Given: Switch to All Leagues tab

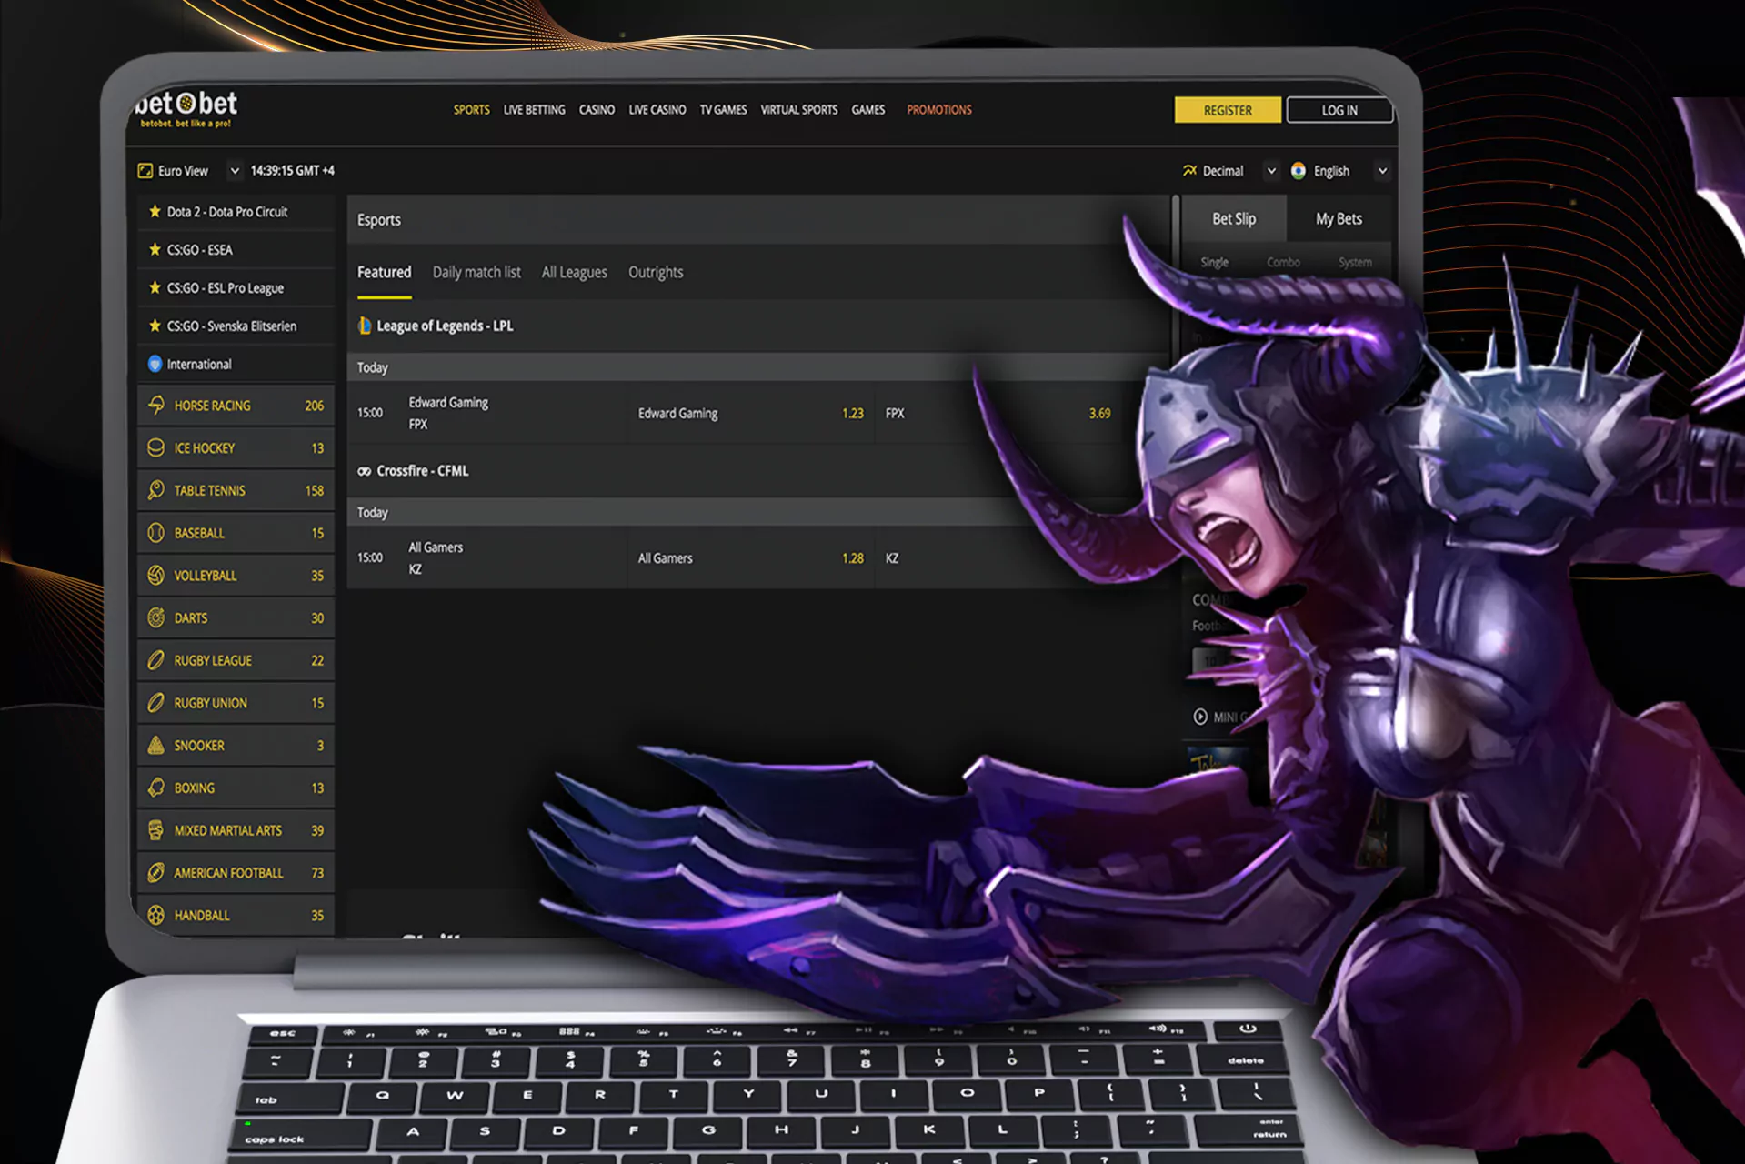Looking at the screenshot, I should point(574,272).
